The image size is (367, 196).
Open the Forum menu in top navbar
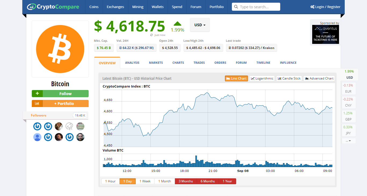click(196, 7)
